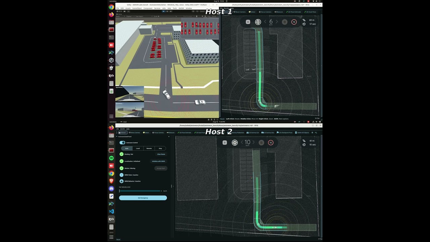Select Focus Camera tool in Host 1 RViz
The width and height of the screenshot is (430, 242).
coord(266,12)
